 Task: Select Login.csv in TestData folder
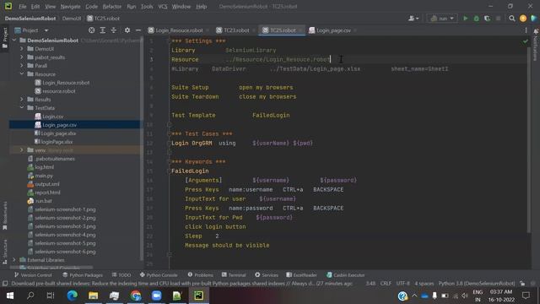point(52,117)
